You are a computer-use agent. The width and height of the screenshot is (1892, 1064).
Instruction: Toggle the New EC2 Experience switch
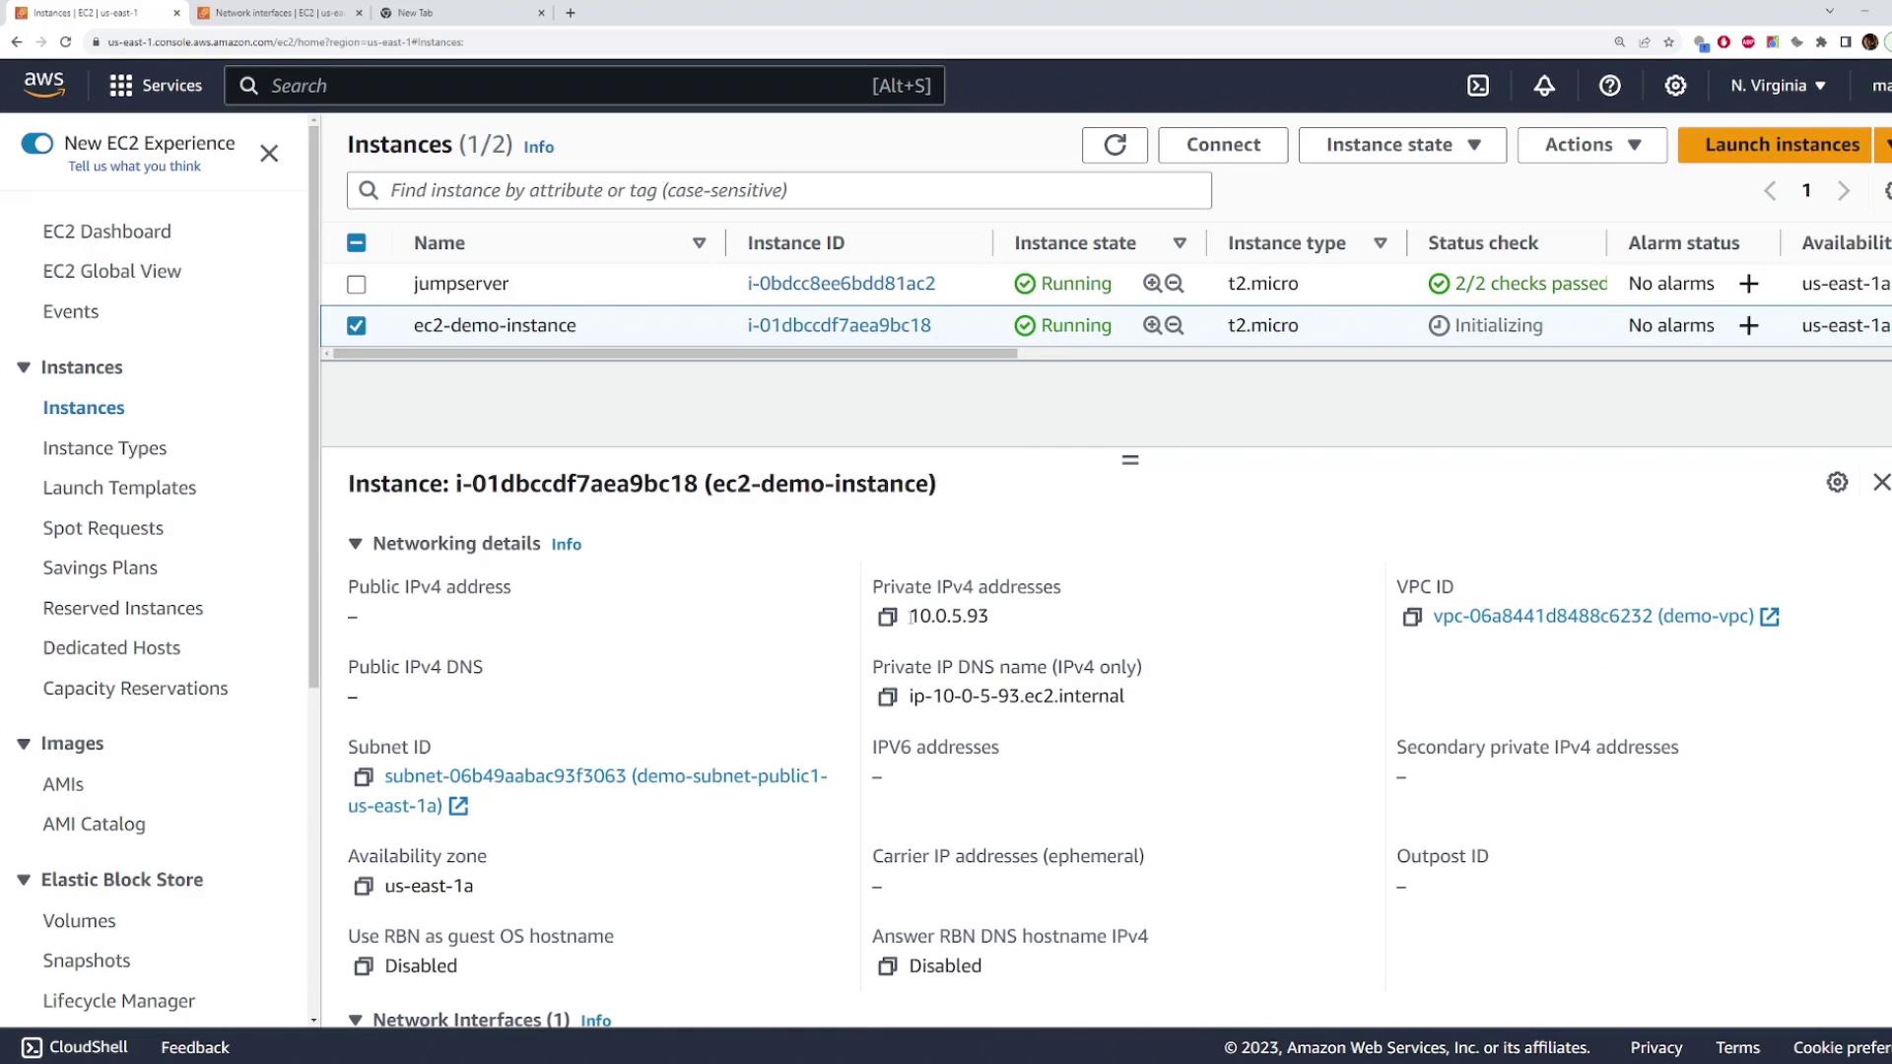coord(37,144)
